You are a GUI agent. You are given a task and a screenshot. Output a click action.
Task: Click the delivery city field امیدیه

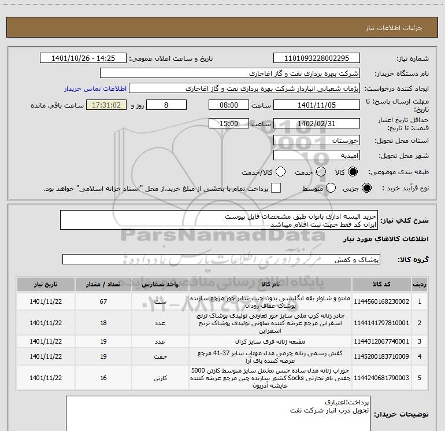(x=317, y=156)
